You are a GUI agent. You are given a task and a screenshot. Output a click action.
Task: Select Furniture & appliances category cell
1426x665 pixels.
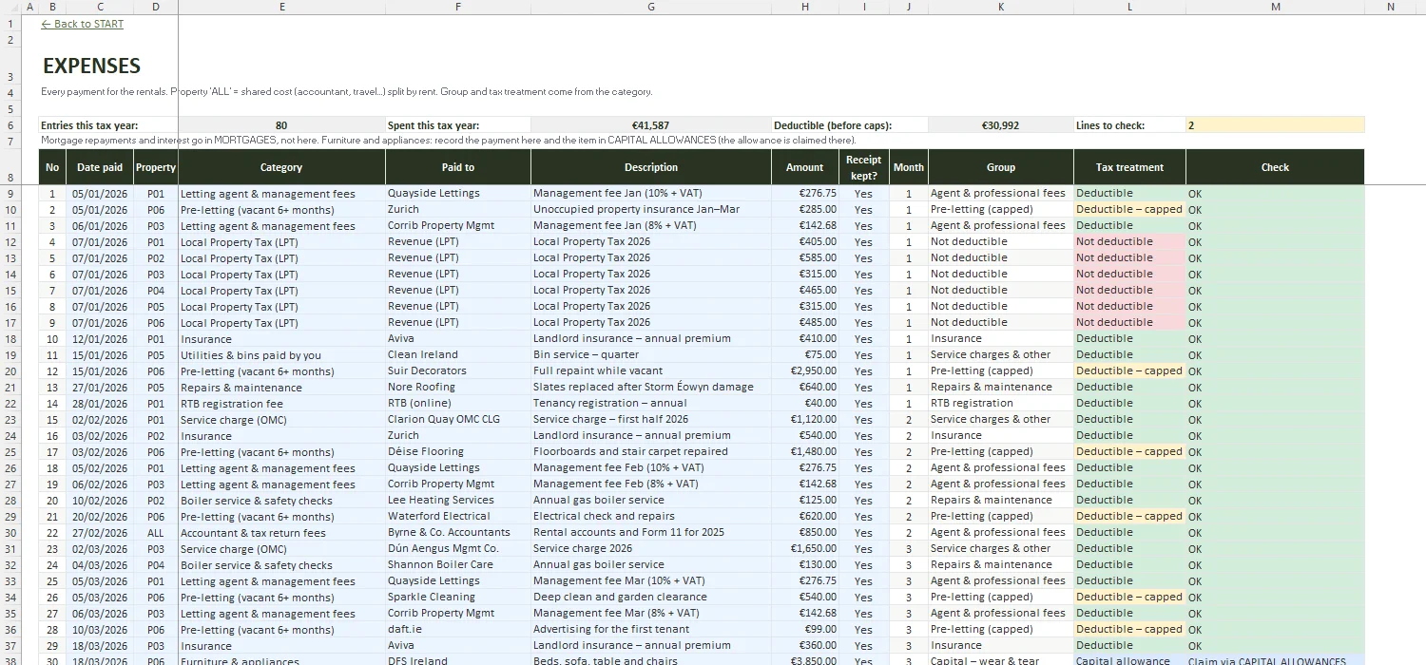pyautogui.click(x=281, y=660)
